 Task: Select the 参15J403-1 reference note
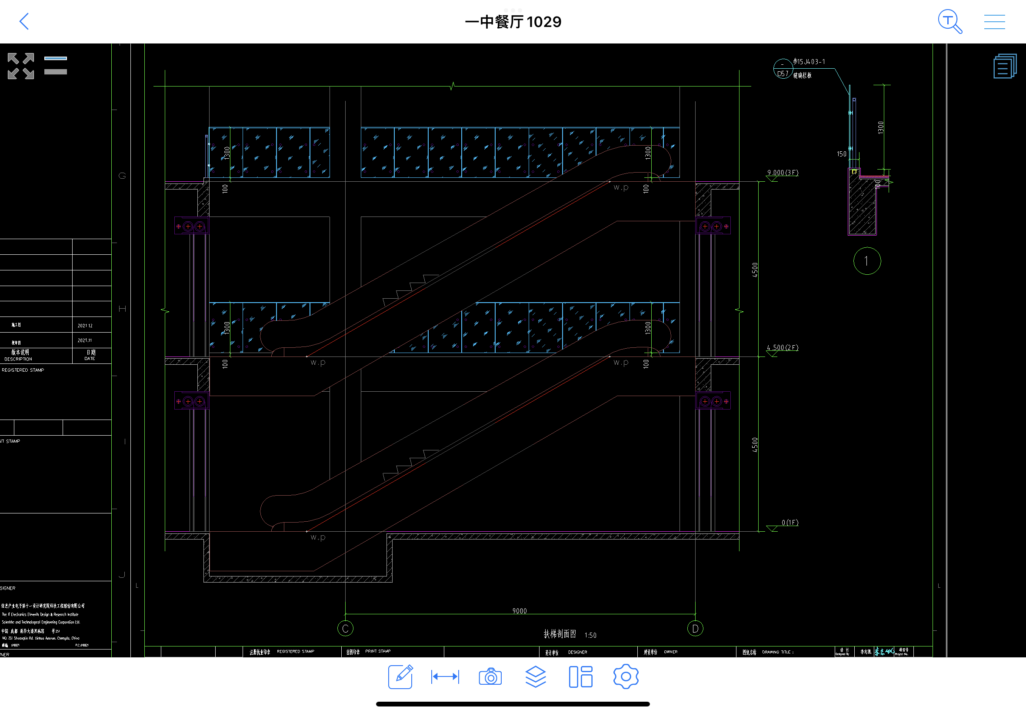tap(809, 62)
